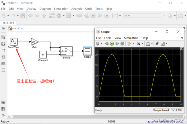Open the Edit menu in Simulink
Image resolution: width=187 pixels, height=124 pixels.
pos(11,9)
